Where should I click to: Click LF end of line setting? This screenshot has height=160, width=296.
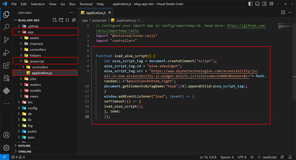tap(252, 157)
